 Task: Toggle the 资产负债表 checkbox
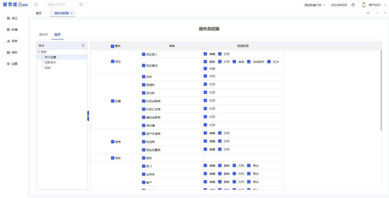click(144, 133)
